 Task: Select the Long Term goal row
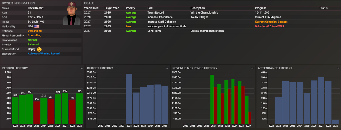[x=212, y=31]
